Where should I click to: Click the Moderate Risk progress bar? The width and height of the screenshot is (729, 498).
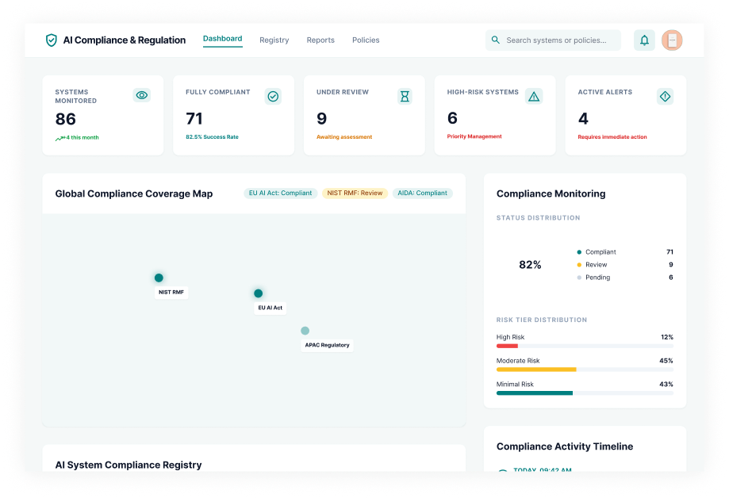point(585,370)
